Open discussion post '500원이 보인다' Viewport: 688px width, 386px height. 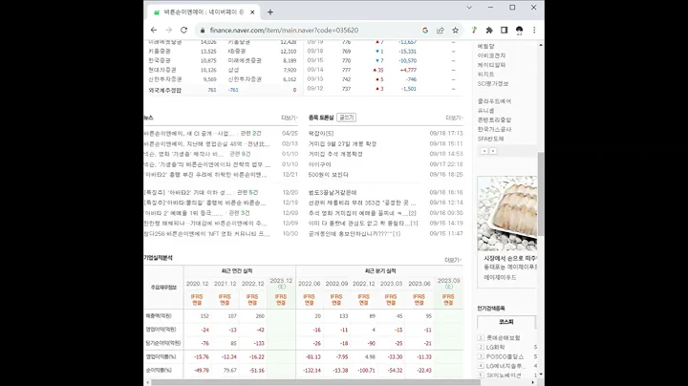coord(328,175)
